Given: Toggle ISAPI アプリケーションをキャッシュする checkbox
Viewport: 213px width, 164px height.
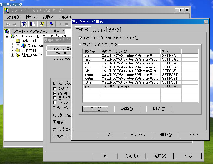Looking at the screenshot, I should [x=81, y=38].
